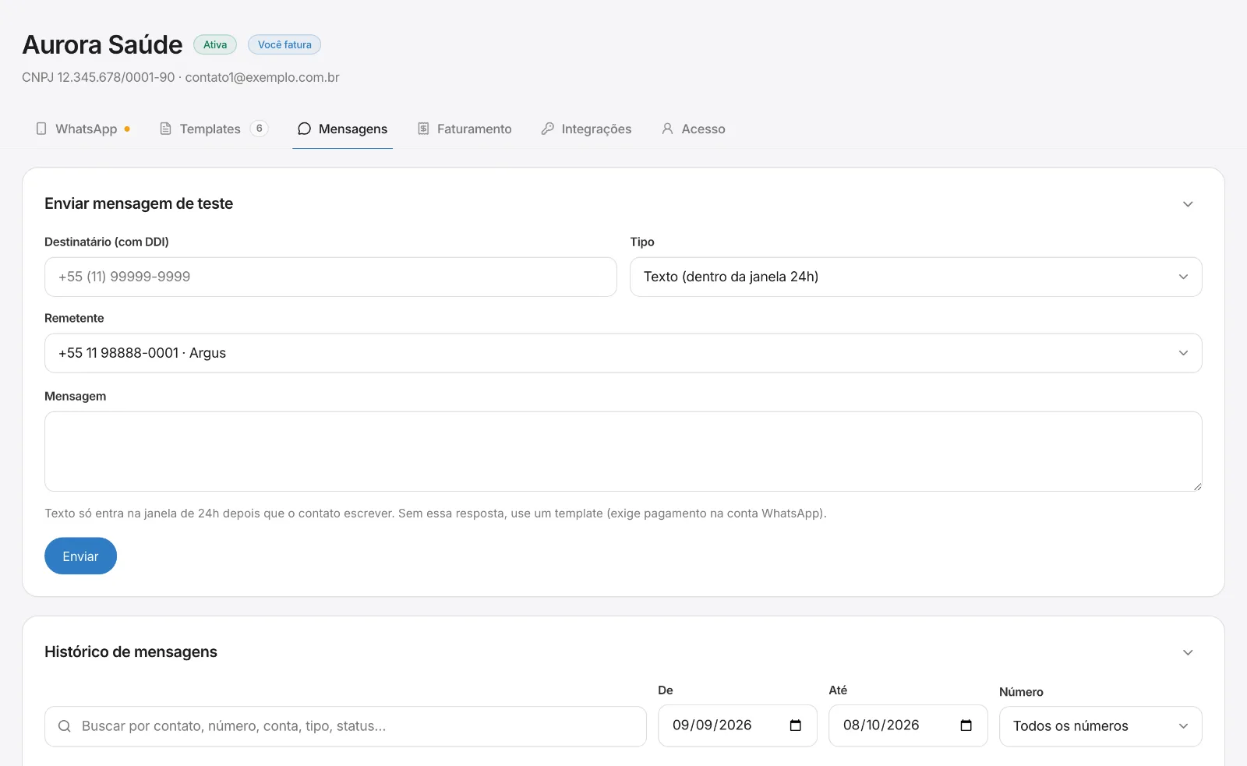Click the Templates document icon
The image size is (1247, 766).
165,129
